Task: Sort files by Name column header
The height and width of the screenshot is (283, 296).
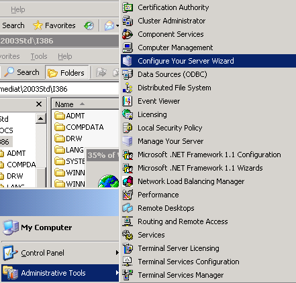Action: click(85, 104)
